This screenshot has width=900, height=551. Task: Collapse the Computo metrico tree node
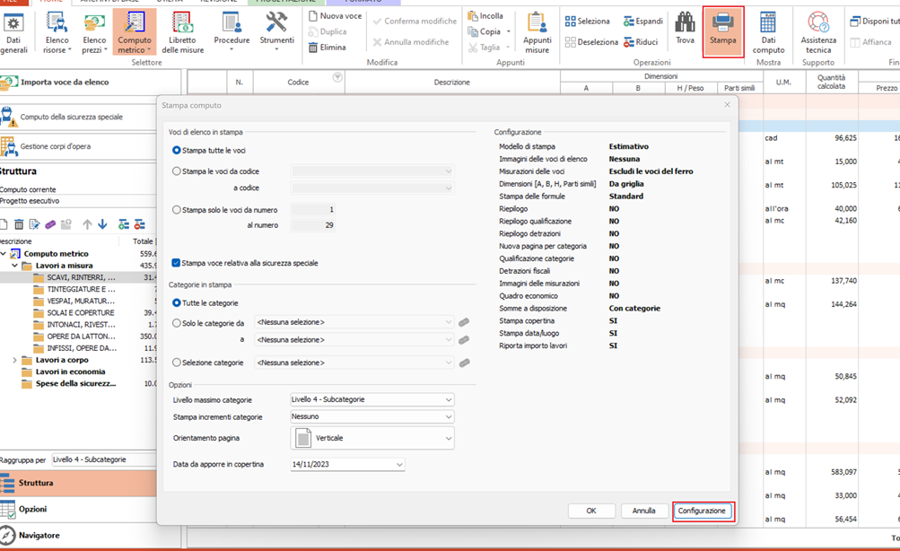[4, 253]
